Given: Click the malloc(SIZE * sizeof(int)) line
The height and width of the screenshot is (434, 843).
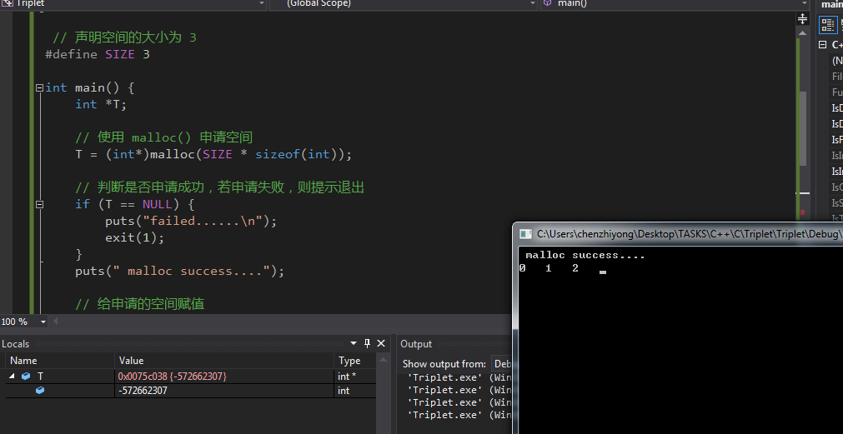Looking at the screenshot, I should click(213, 155).
